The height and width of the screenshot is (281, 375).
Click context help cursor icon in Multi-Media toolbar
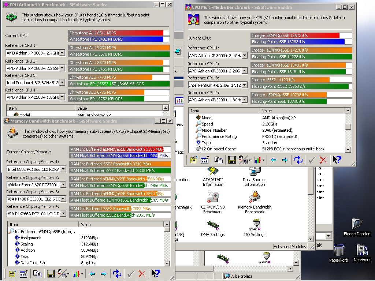click(x=337, y=160)
